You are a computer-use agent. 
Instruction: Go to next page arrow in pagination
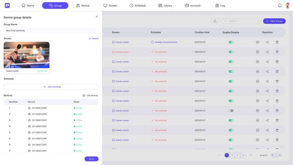tap(251, 155)
